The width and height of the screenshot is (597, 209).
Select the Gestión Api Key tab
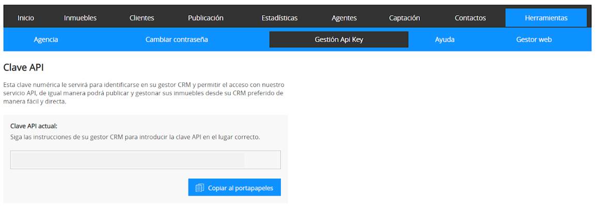339,40
